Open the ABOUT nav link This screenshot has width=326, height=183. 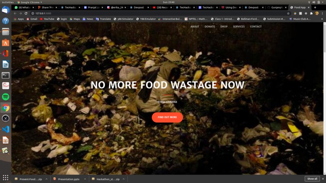pos(195,27)
